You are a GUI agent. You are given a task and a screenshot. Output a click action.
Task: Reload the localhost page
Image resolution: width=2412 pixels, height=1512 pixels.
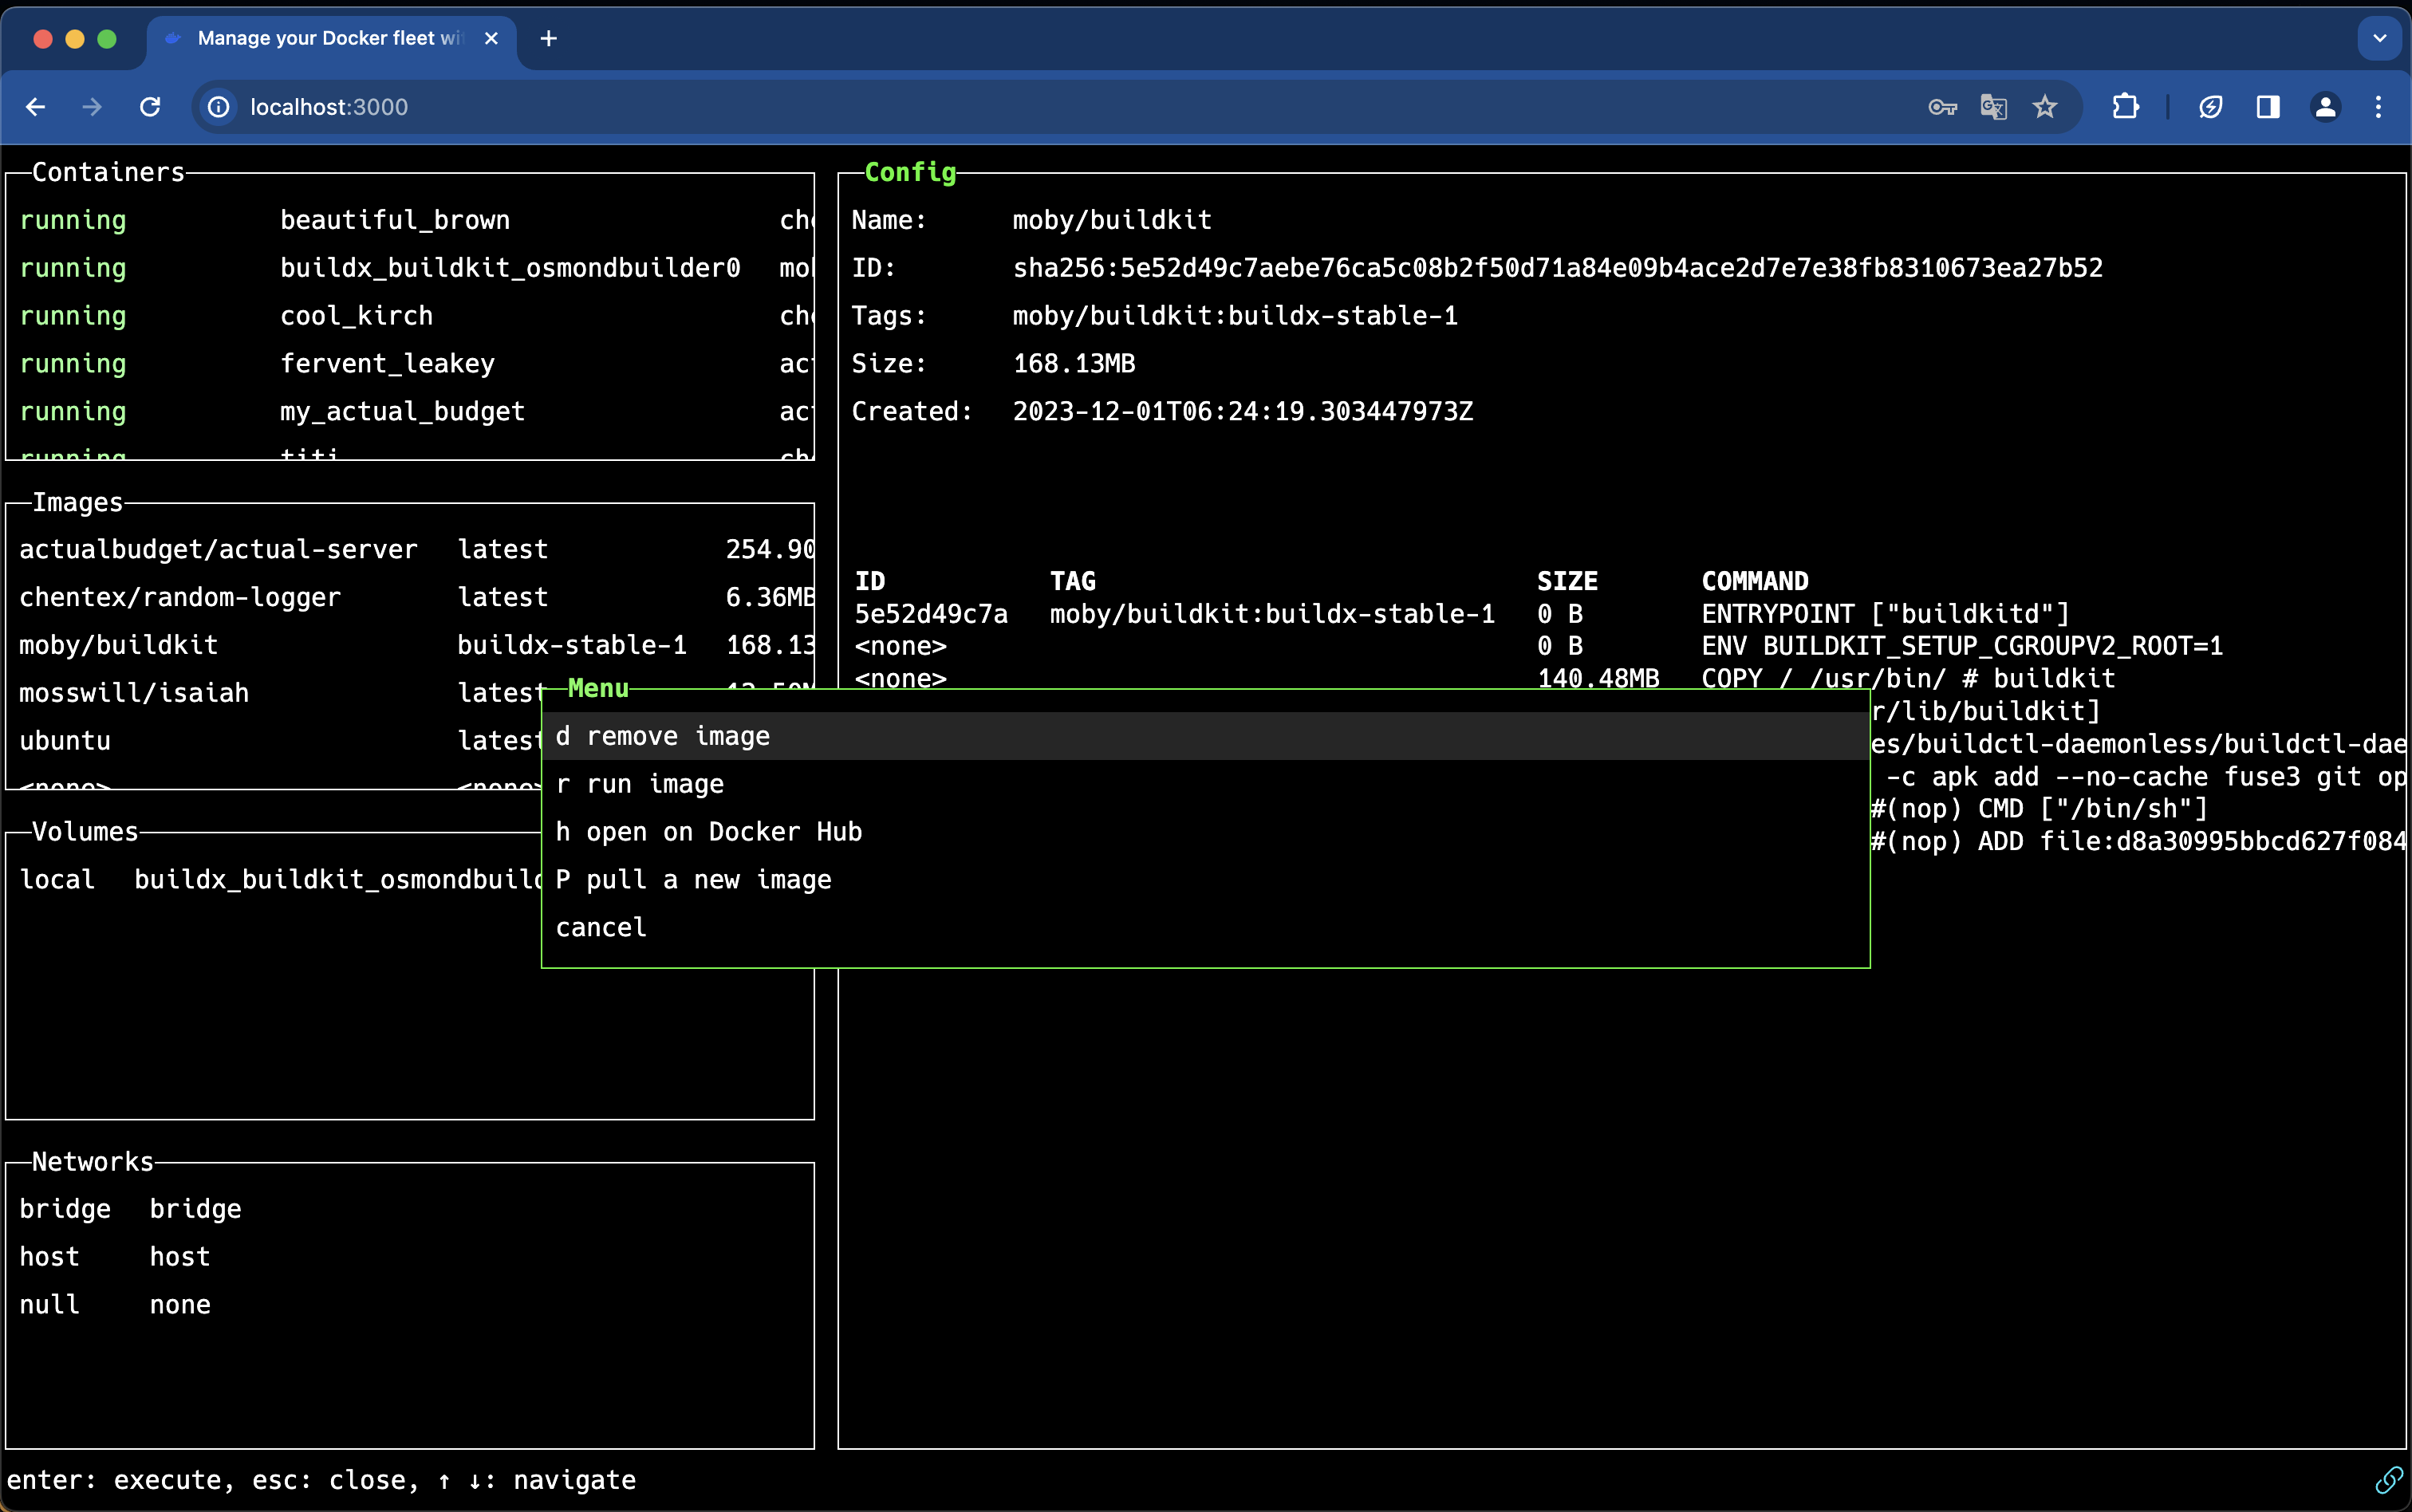[150, 107]
